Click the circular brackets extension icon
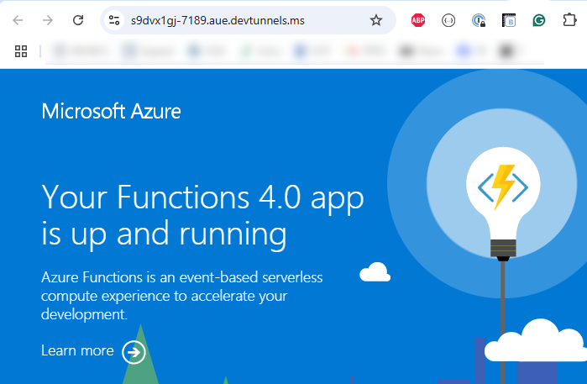The image size is (587, 384). [448, 20]
